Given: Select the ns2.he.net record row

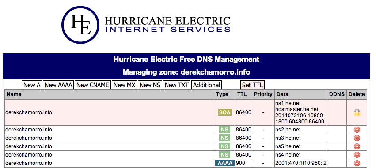Looking at the screenshot, I should (186, 130).
